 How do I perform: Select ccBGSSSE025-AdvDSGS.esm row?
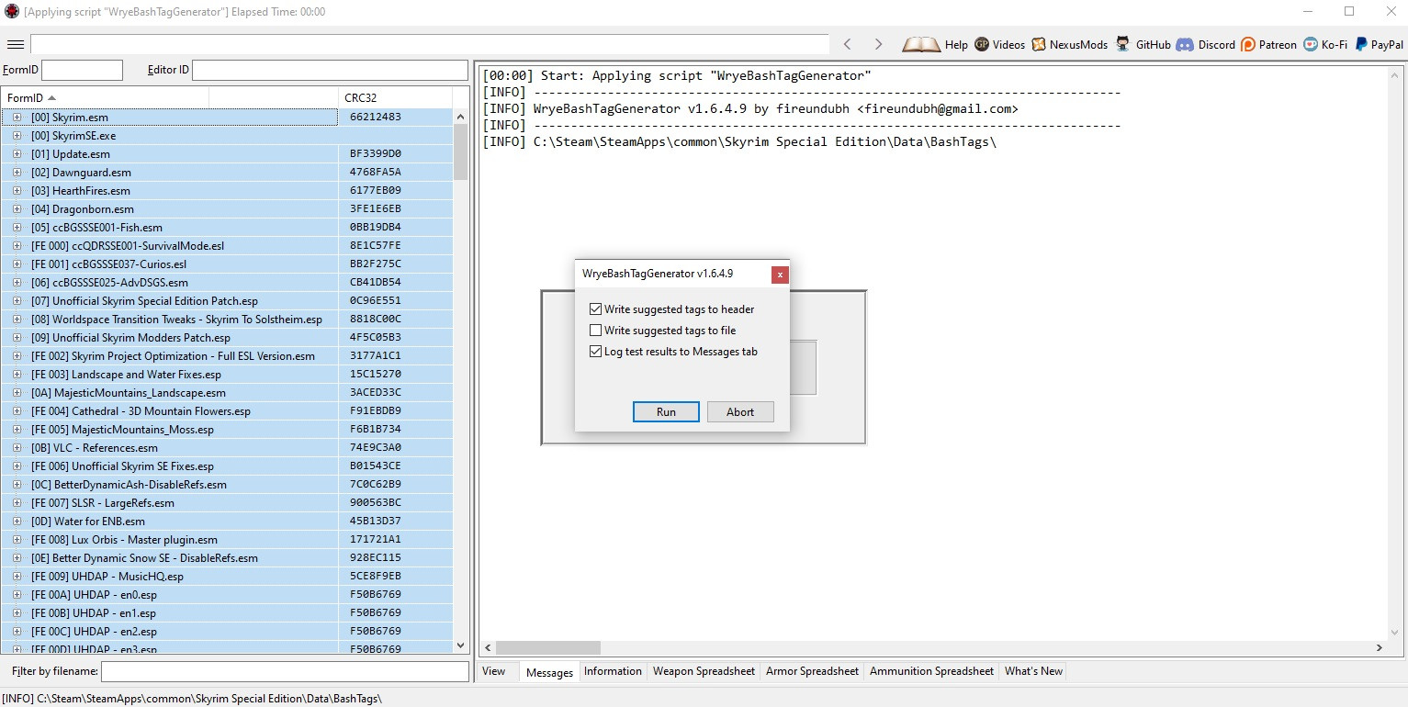click(x=227, y=283)
